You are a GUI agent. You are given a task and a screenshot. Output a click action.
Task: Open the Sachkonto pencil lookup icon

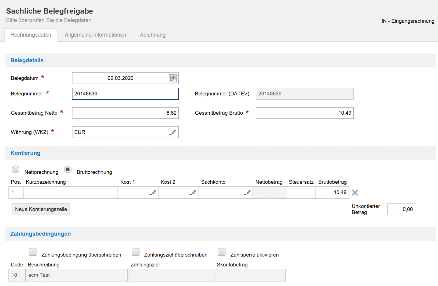pyautogui.click(x=247, y=192)
